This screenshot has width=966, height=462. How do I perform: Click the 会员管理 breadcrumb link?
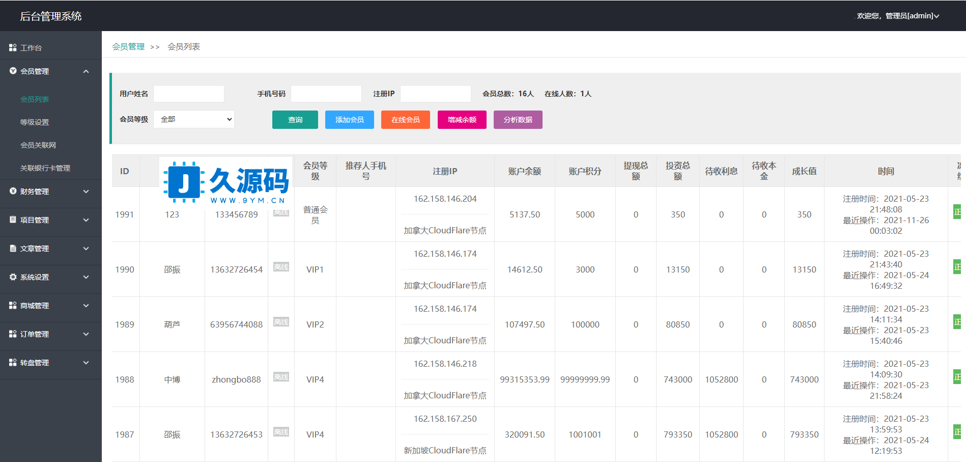[128, 46]
